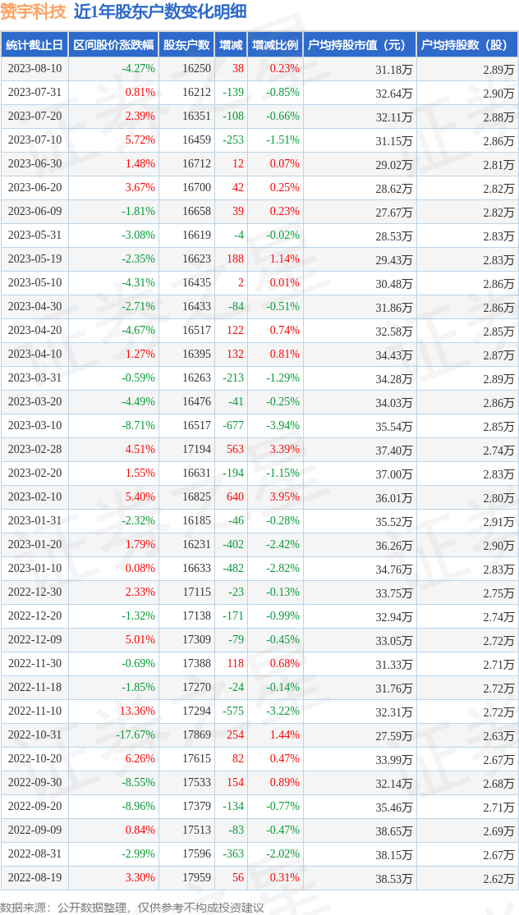Image resolution: width=519 pixels, height=915 pixels.
Task: Click the change ratio 3.39%
Action: (285, 449)
